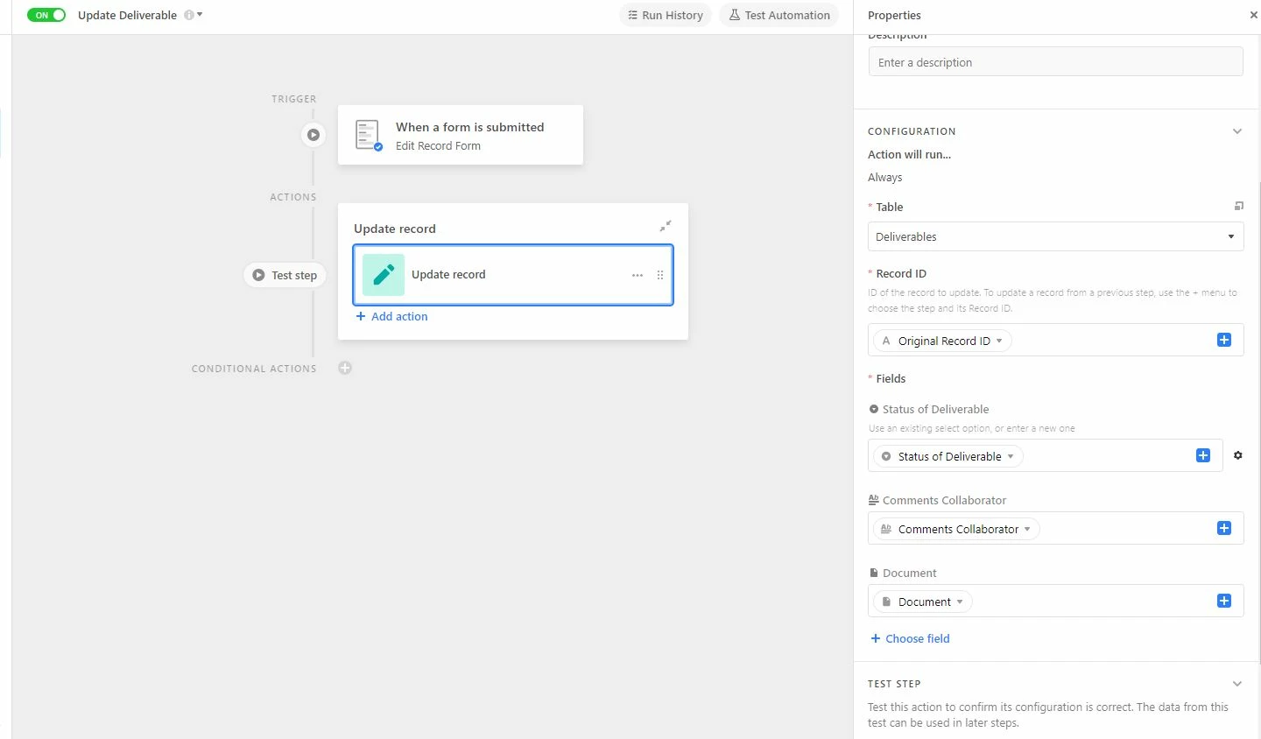Add a conditional action with the plus icon
Image resolution: width=1261 pixels, height=739 pixels.
point(345,368)
